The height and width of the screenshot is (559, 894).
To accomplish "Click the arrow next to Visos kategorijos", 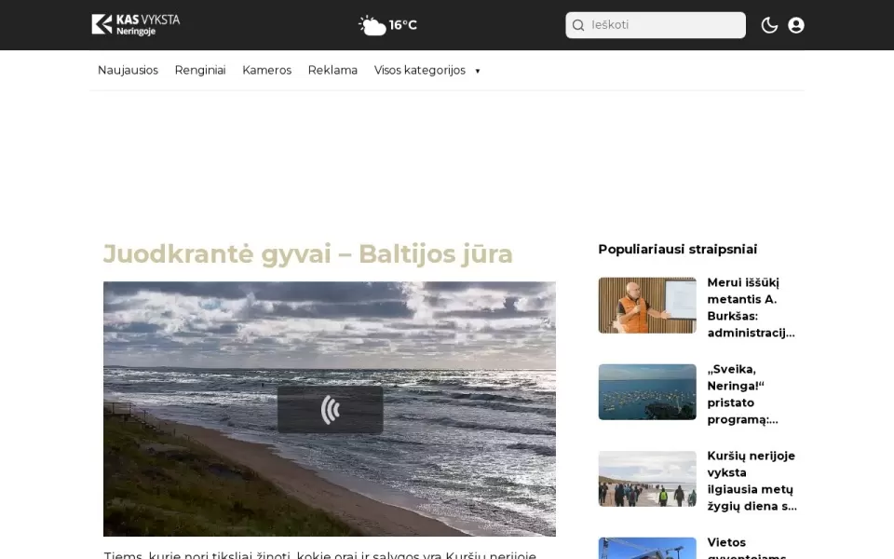I will (477, 71).
